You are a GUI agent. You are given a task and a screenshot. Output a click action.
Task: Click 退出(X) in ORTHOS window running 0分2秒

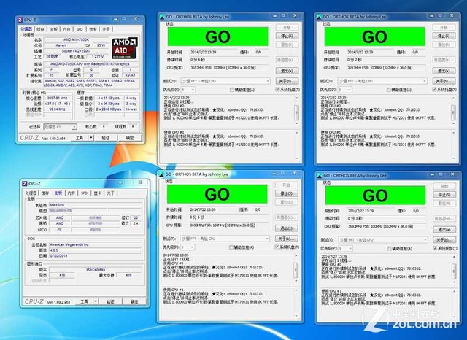click(x=444, y=71)
